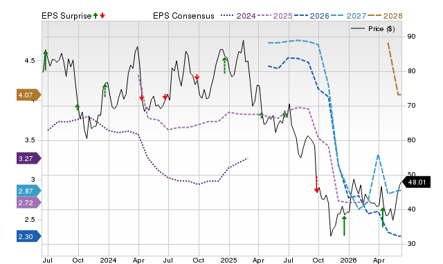Click the green up arrow in EPS Surprise legend

96,15
